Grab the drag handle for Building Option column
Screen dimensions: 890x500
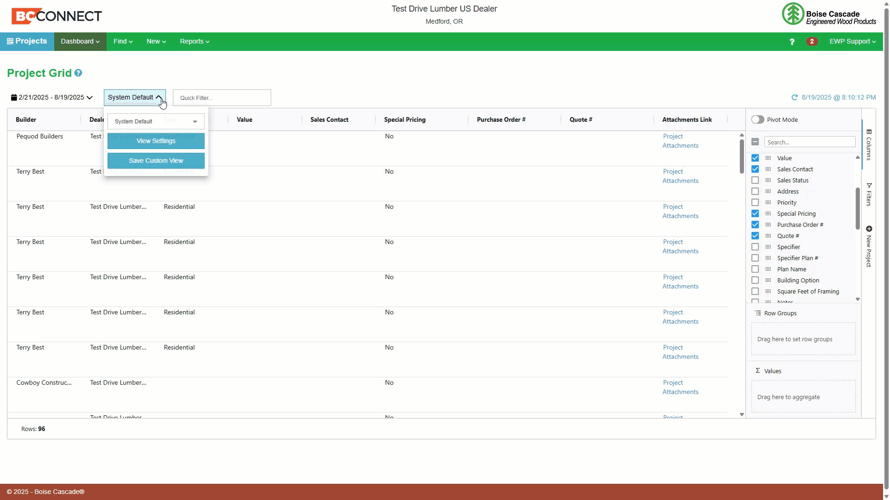768,280
